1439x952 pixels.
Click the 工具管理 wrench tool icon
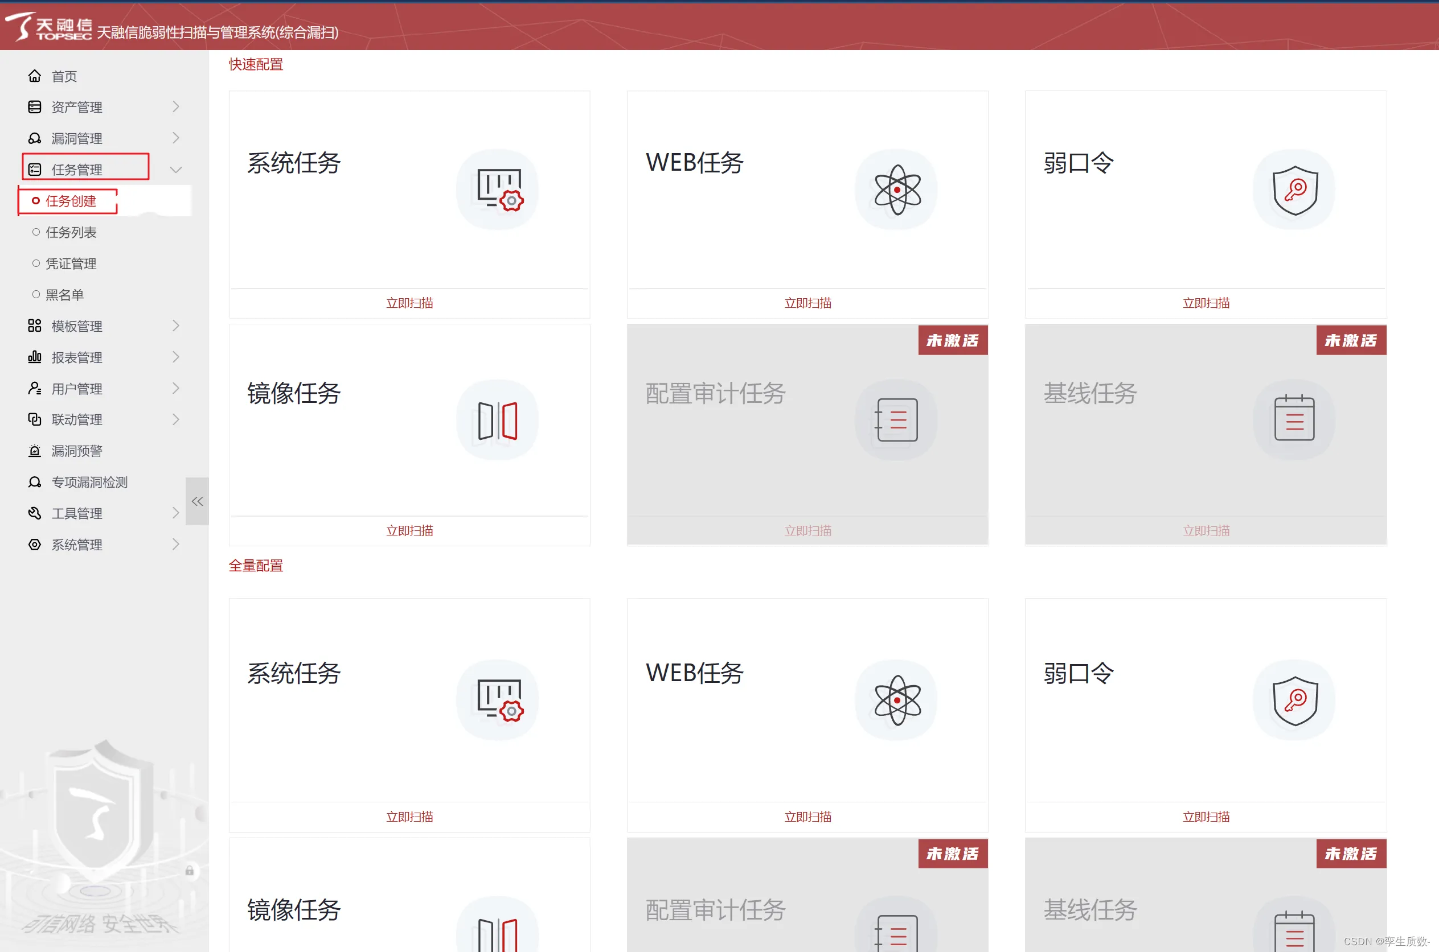35,513
